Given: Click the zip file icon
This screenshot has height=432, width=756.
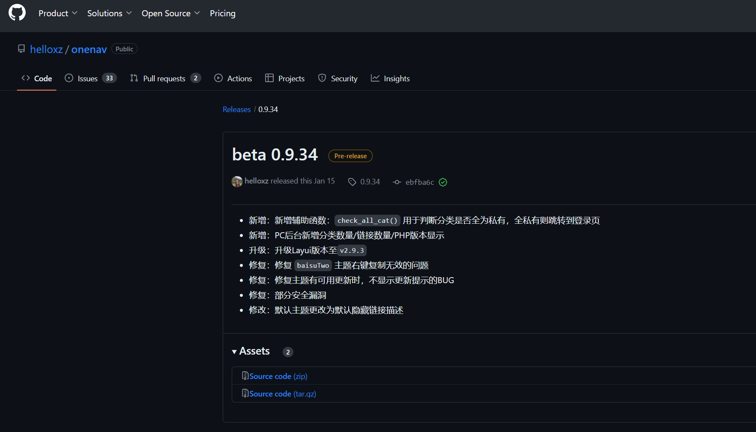Looking at the screenshot, I should coord(245,376).
